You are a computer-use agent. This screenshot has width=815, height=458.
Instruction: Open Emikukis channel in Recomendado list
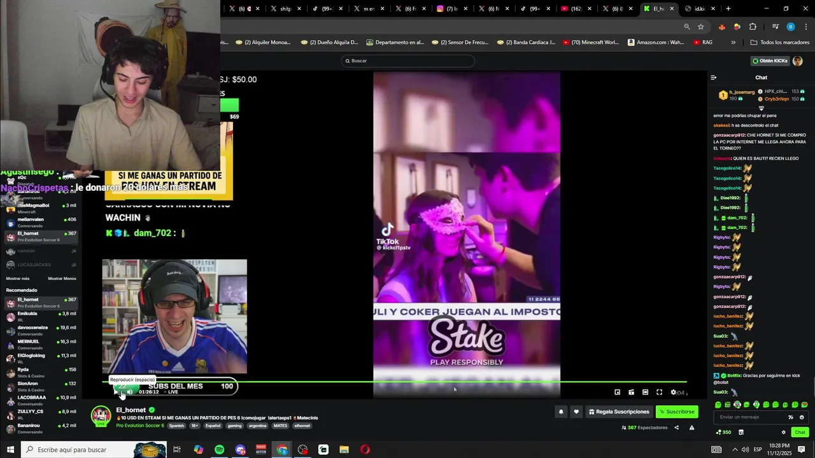pyautogui.click(x=41, y=316)
